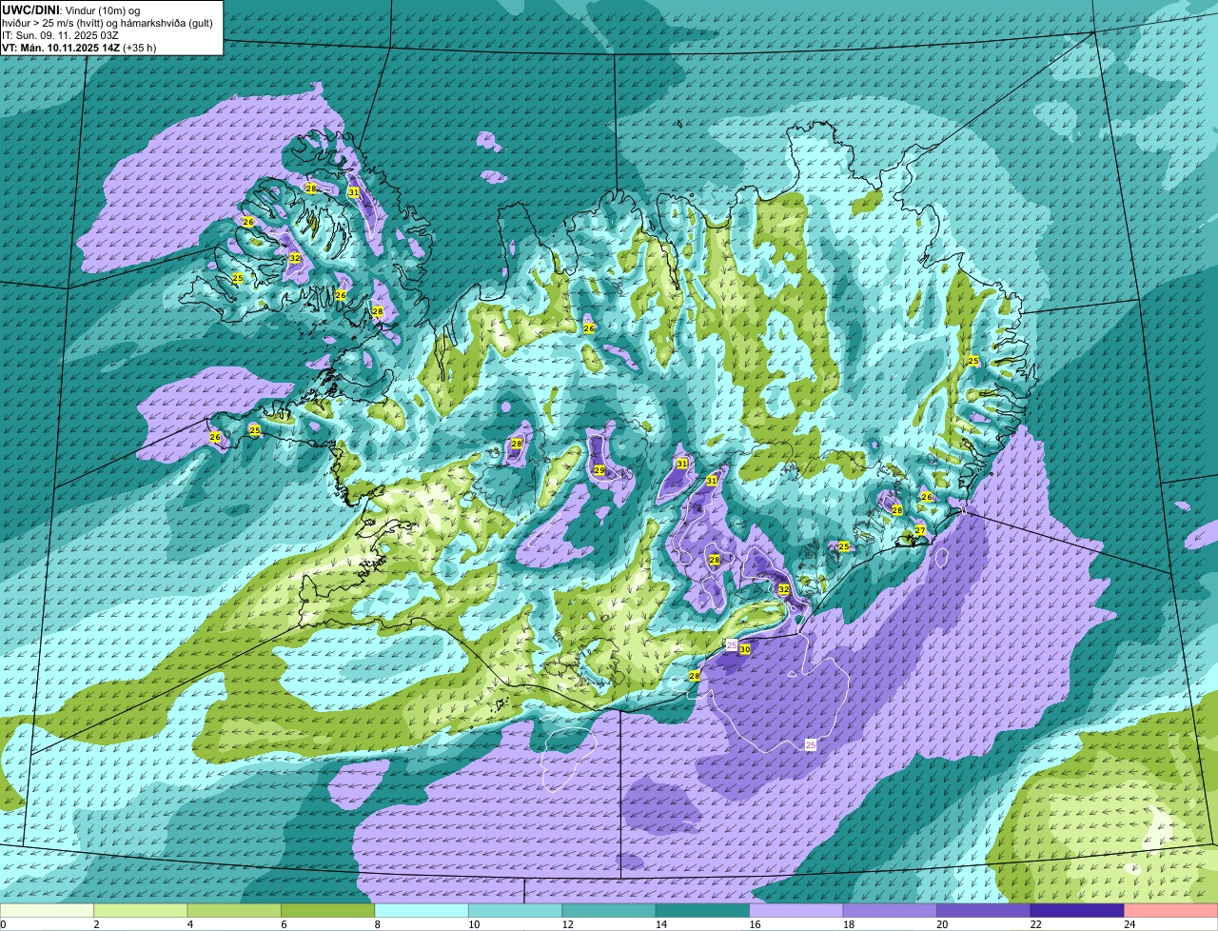Click the 6–8 olive green scale segment
The width and height of the screenshot is (1218, 931).
point(329,910)
